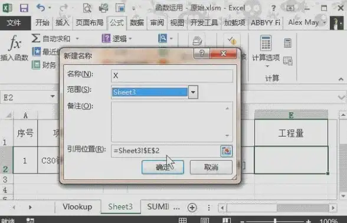The width and height of the screenshot is (347, 223).
Task: Open the Logical functions book icon
Action: 106,38
